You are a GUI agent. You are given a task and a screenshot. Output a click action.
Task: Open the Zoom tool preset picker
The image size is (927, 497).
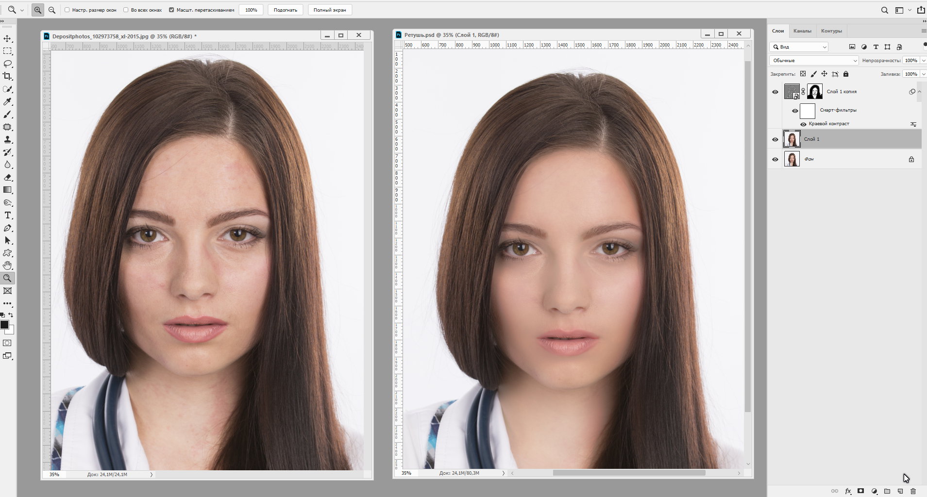point(15,10)
